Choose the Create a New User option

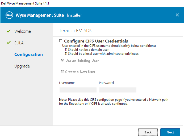point(62,72)
